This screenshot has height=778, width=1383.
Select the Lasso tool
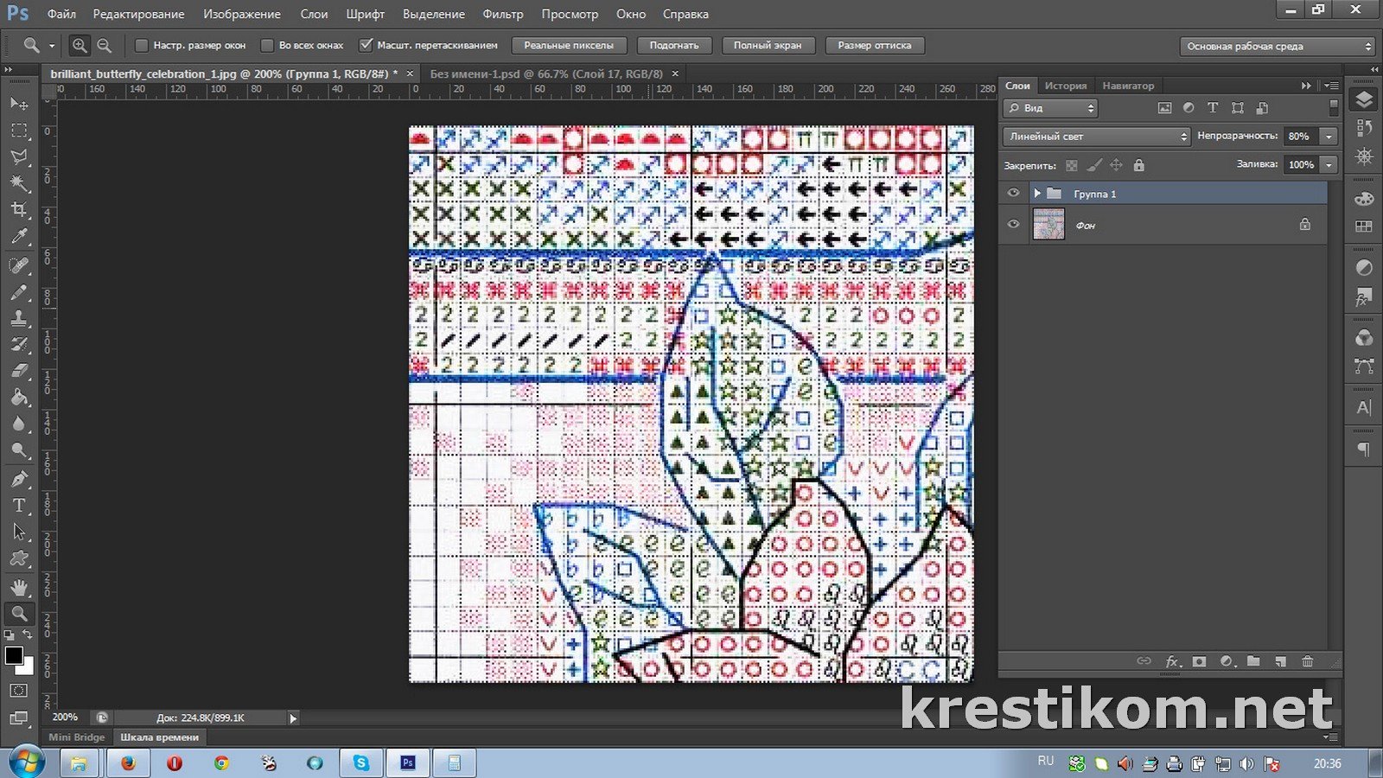19,156
